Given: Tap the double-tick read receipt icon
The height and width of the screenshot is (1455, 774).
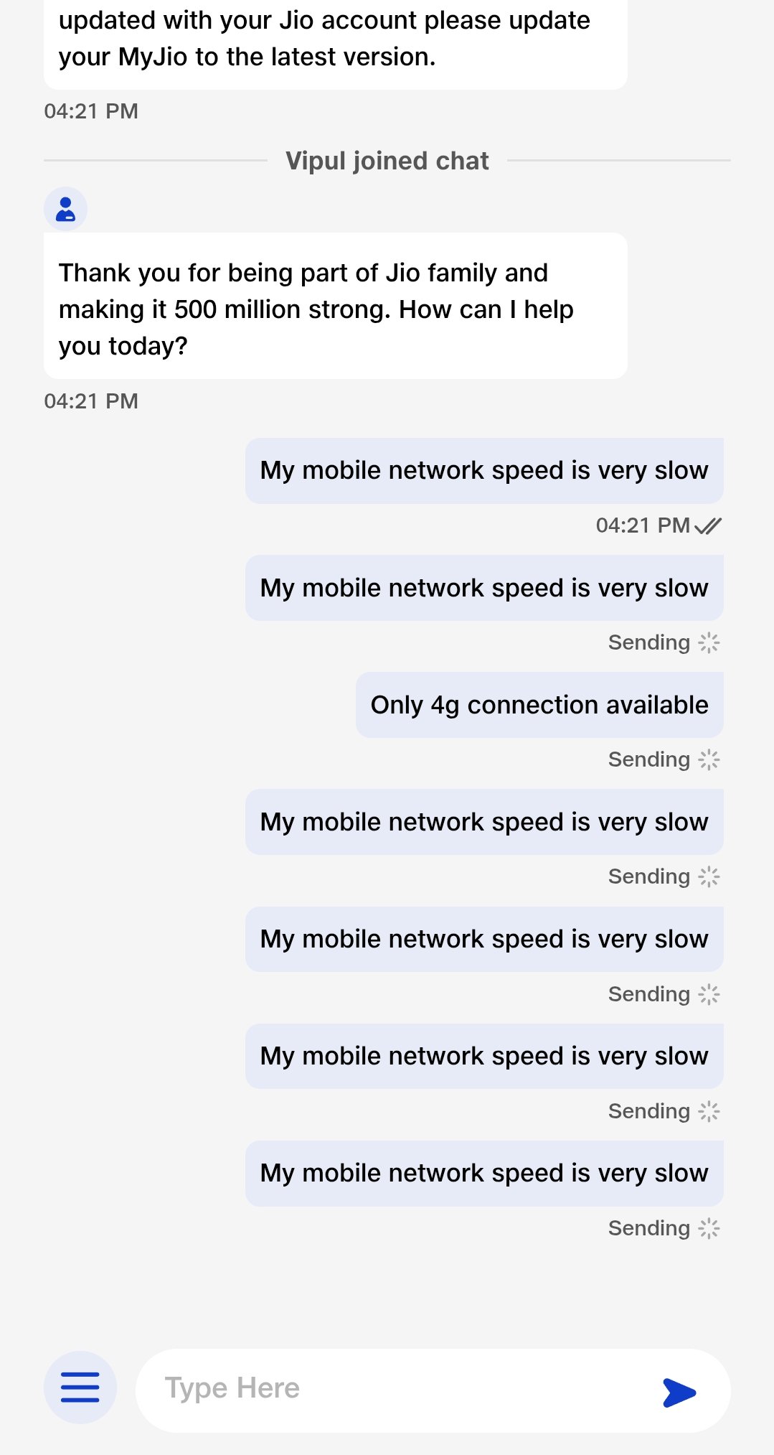Looking at the screenshot, I should pos(708,526).
